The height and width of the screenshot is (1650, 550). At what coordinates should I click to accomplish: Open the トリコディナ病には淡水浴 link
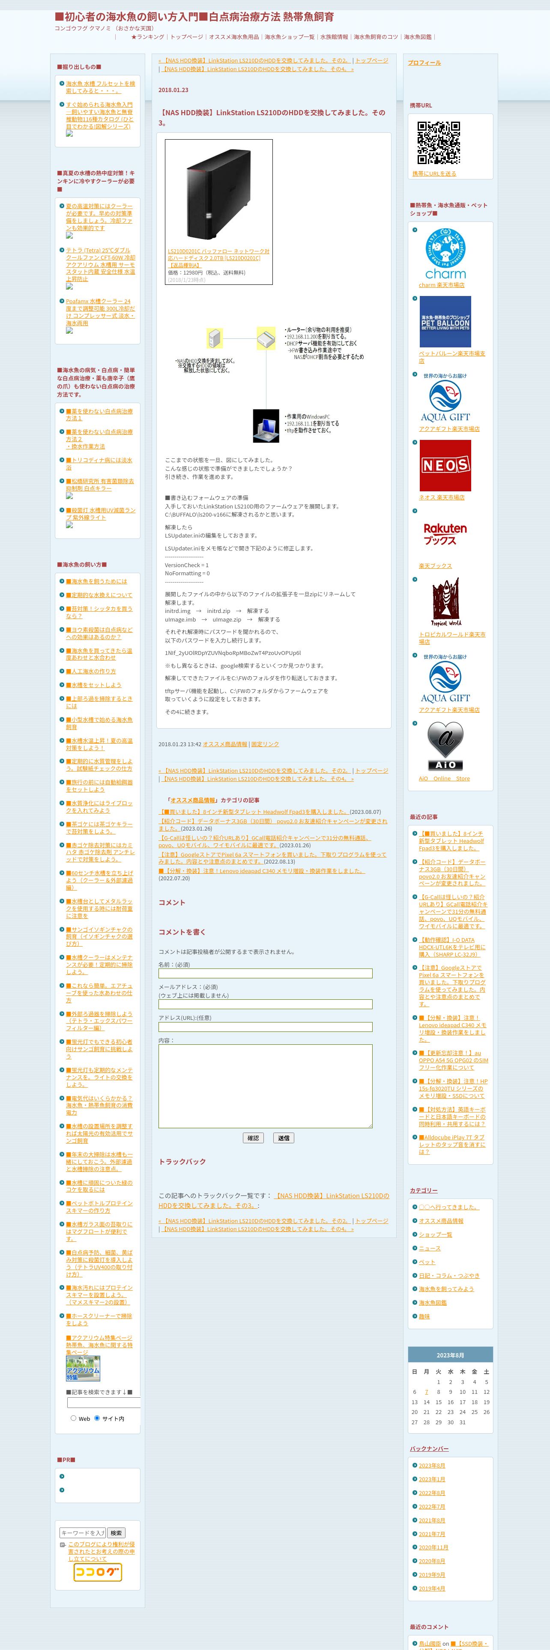[99, 463]
